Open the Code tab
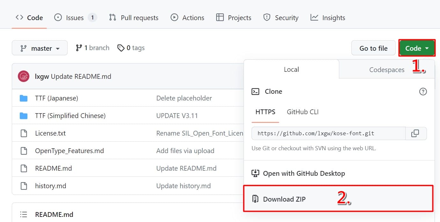The image size is (440, 222). pos(29,18)
